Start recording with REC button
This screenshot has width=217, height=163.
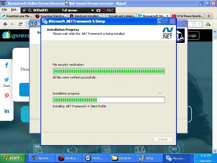pyautogui.click(x=108, y=11)
